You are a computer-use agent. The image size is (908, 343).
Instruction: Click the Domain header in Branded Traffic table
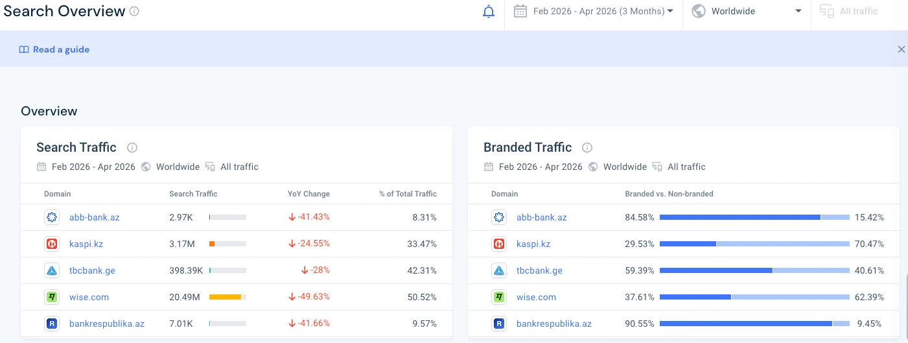tap(505, 194)
